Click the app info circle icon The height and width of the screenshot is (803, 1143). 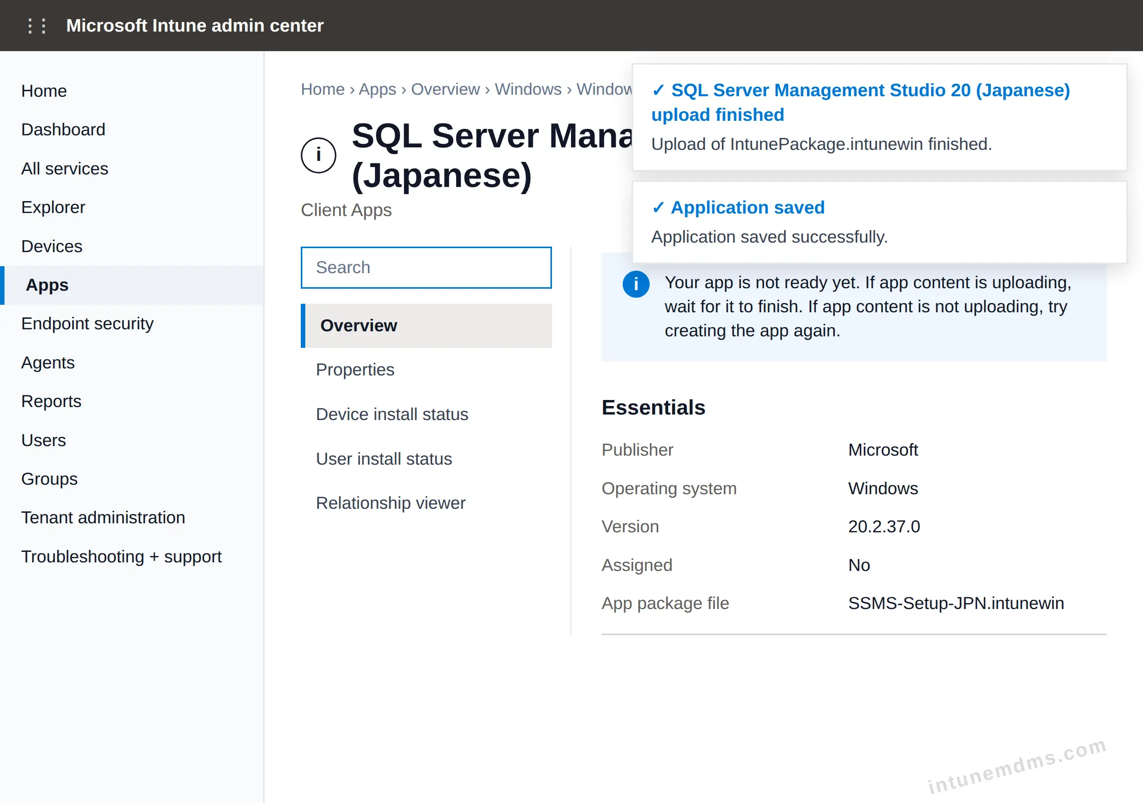318,155
